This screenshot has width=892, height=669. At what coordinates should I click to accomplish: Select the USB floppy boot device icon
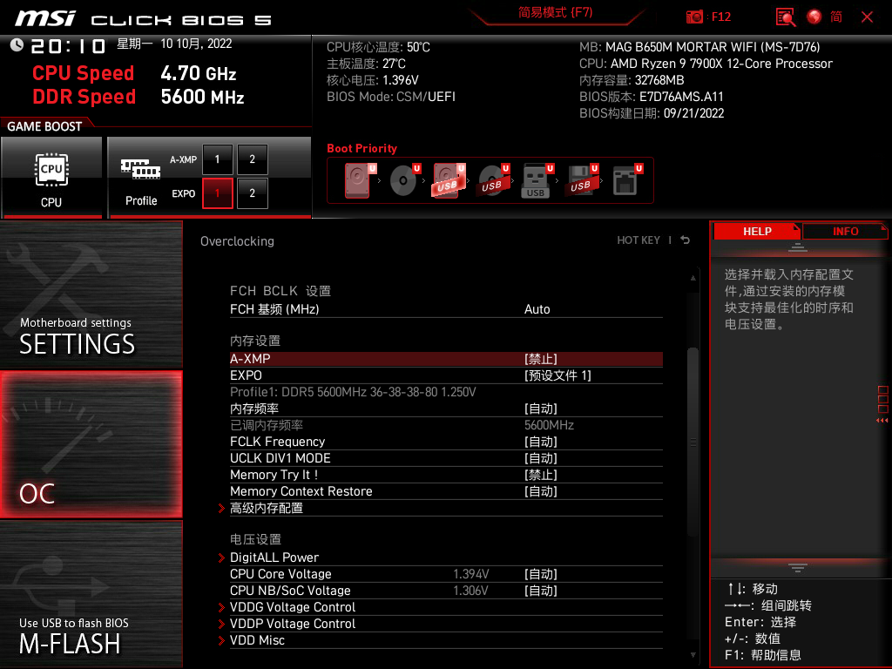pyautogui.click(x=581, y=180)
